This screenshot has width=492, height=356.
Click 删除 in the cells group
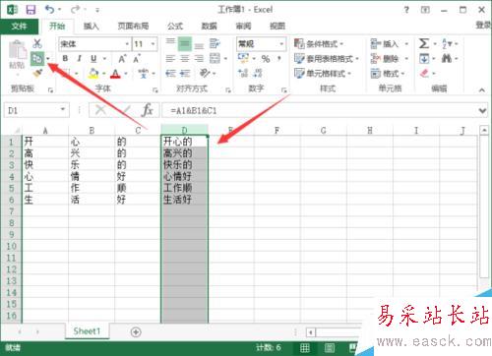385,59
